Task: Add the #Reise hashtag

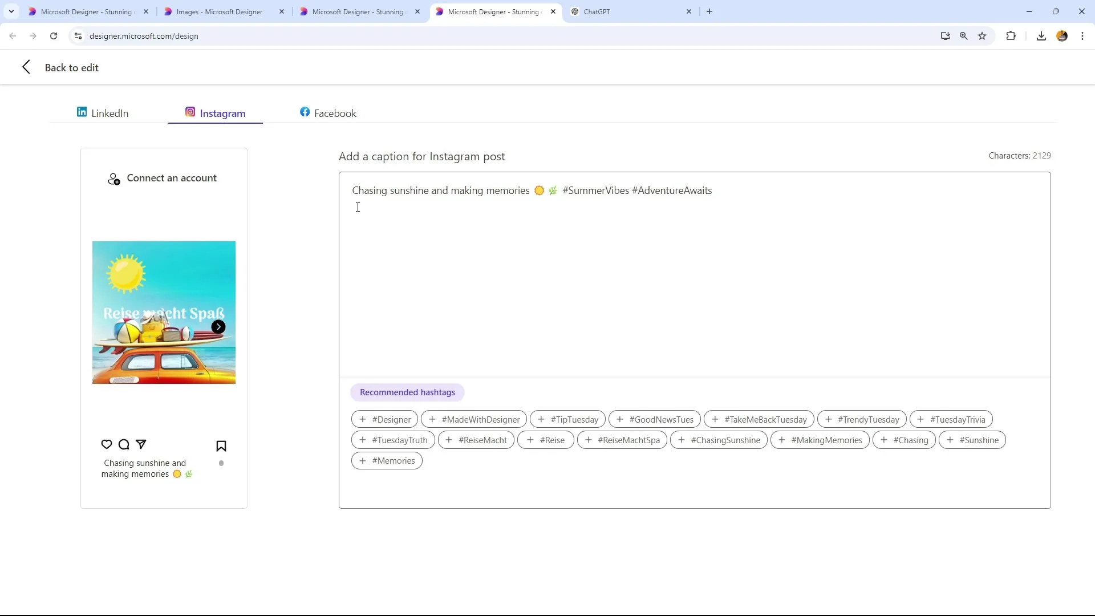Action: (546, 440)
